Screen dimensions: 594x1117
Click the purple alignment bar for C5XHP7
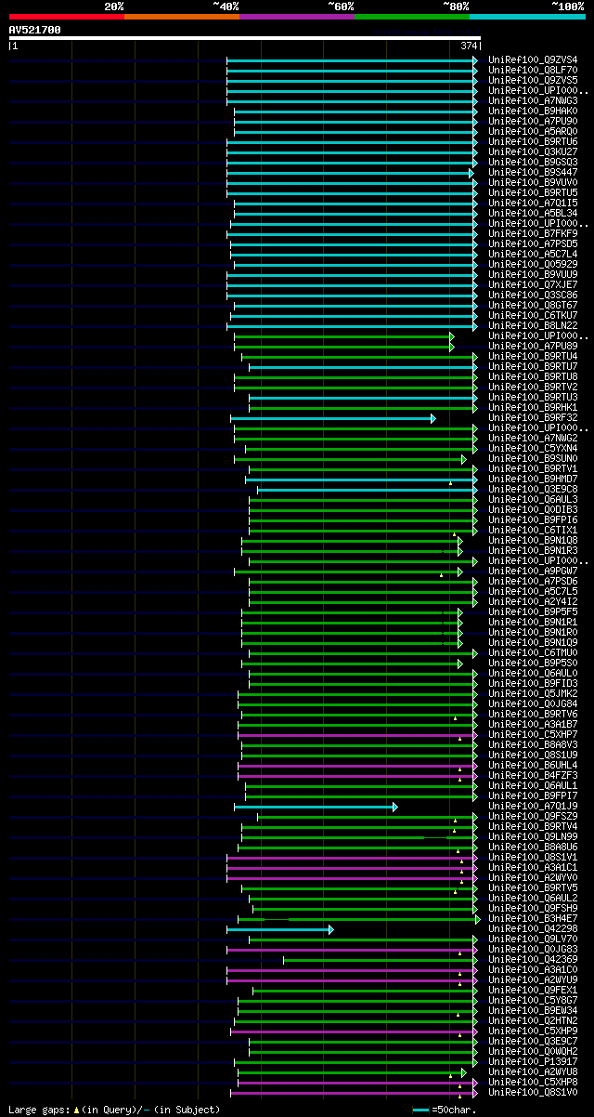point(358,735)
